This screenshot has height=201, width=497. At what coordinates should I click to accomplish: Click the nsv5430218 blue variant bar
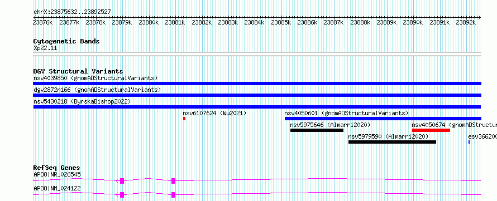coord(257,107)
